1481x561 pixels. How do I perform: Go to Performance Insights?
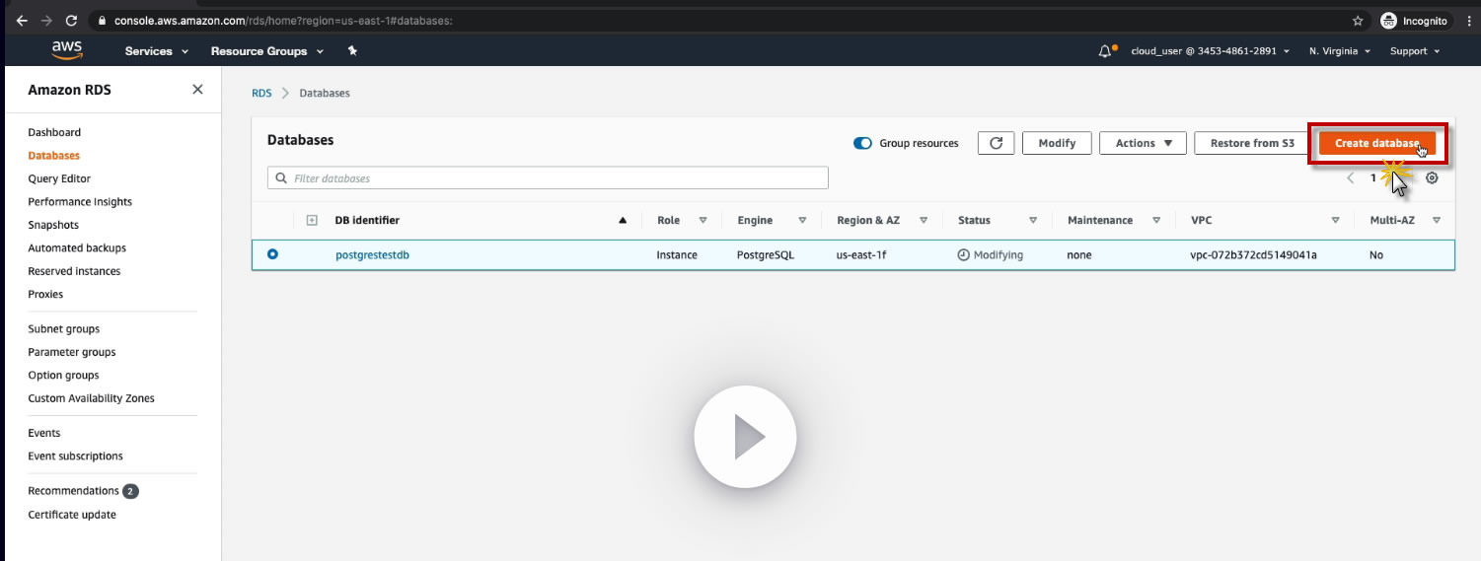tap(80, 202)
